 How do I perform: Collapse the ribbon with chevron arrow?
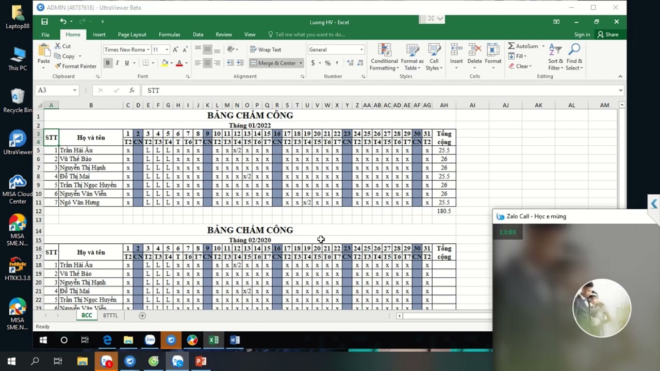tap(620, 76)
